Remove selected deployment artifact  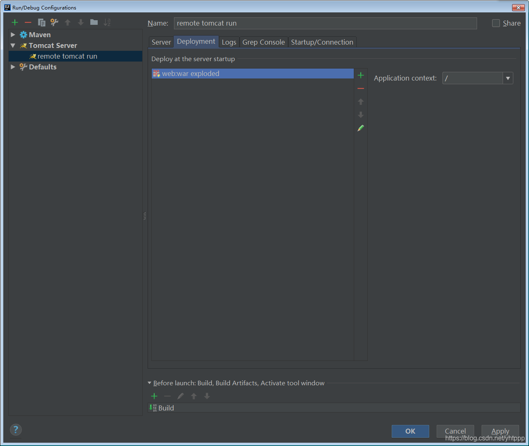click(361, 88)
